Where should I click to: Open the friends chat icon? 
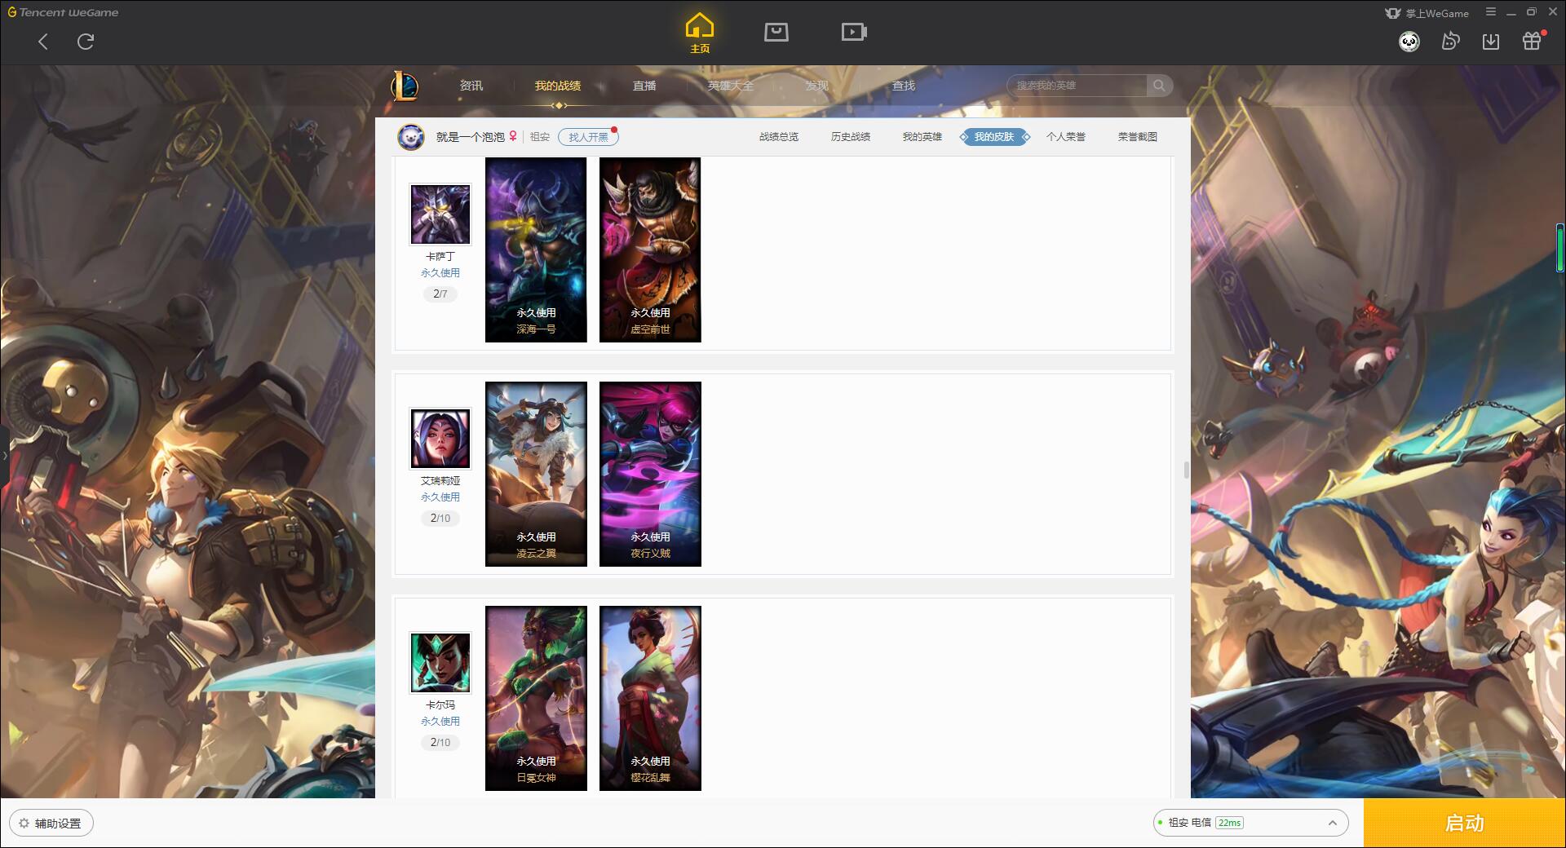tap(1450, 41)
